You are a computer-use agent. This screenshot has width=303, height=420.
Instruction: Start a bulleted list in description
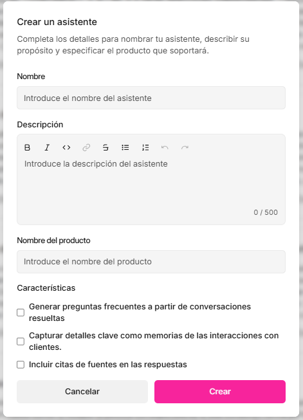coord(125,147)
